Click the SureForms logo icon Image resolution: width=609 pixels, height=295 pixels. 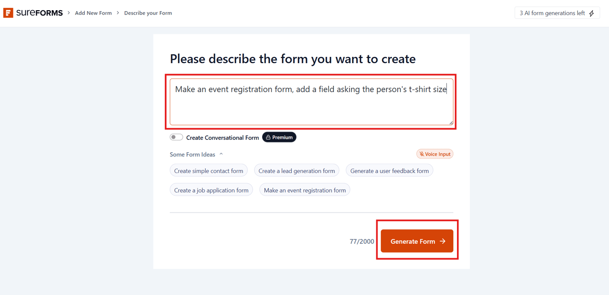[x=8, y=12]
